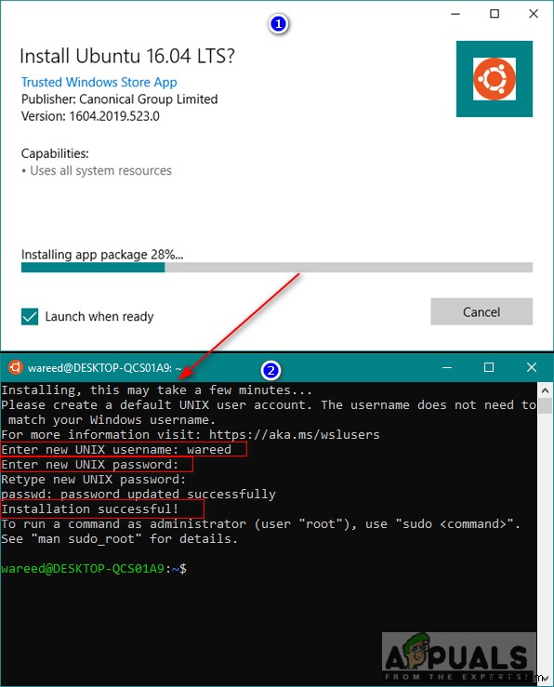Cancel the Ubuntu app installation
The image size is (554, 687).
[481, 312]
